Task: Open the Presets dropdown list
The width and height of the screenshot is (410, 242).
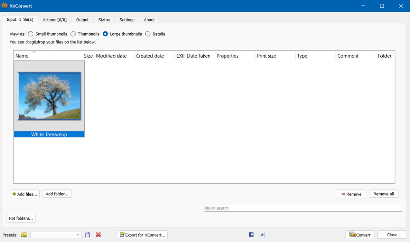Action: pyautogui.click(x=77, y=234)
